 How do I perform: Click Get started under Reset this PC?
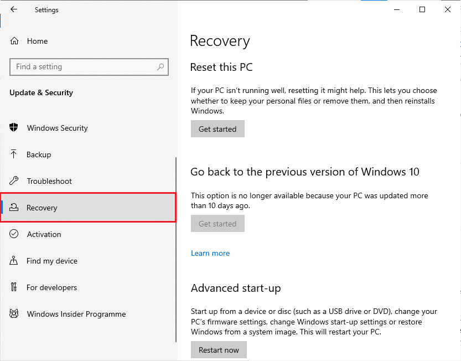click(217, 129)
